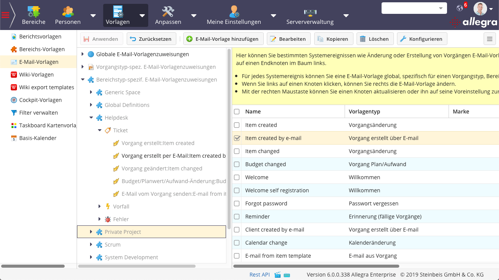Open the Serververwaltung icon
This screenshot has width=499, height=280.
(310, 12)
